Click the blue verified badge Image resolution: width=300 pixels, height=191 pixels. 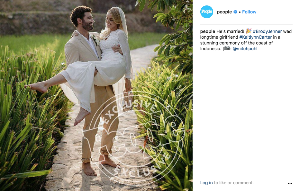(235, 12)
